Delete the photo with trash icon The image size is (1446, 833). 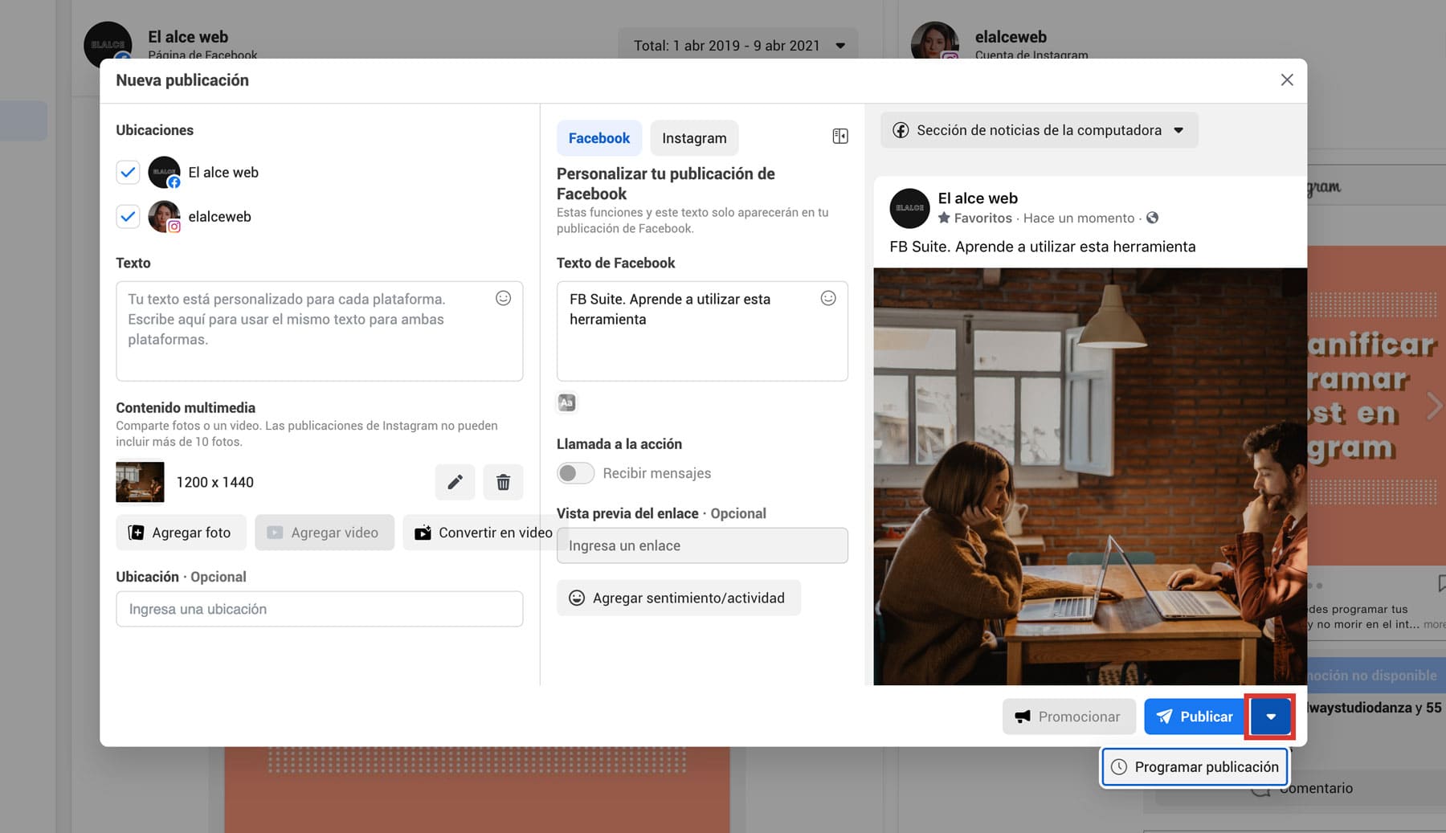point(503,482)
